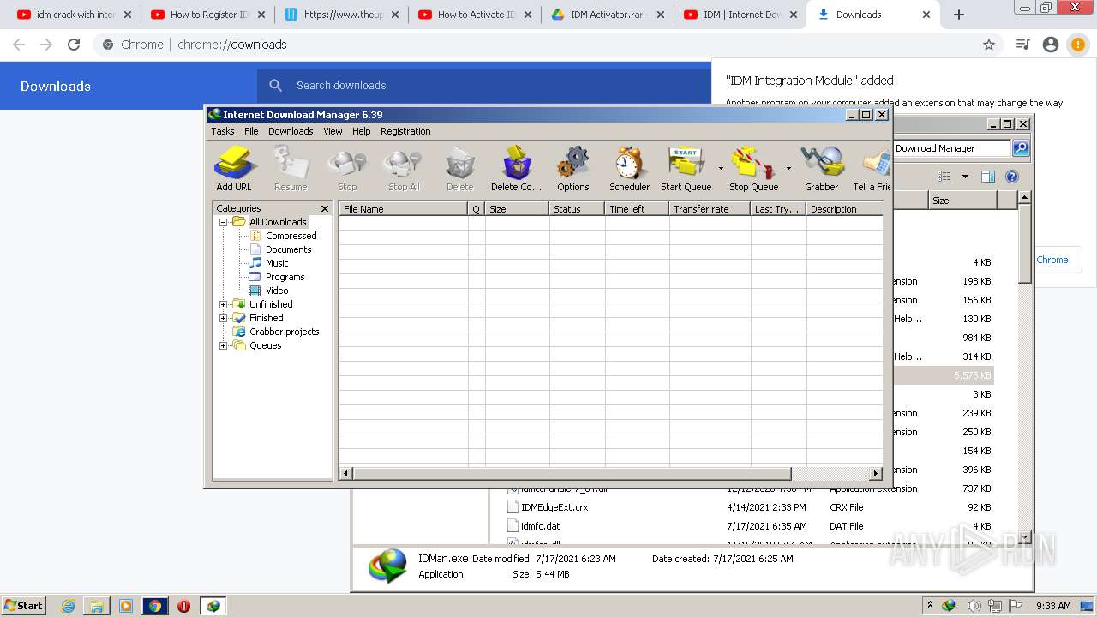1097x617 pixels.
Task: Click the IDM scrollbar right arrow
Action: click(876, 473)
